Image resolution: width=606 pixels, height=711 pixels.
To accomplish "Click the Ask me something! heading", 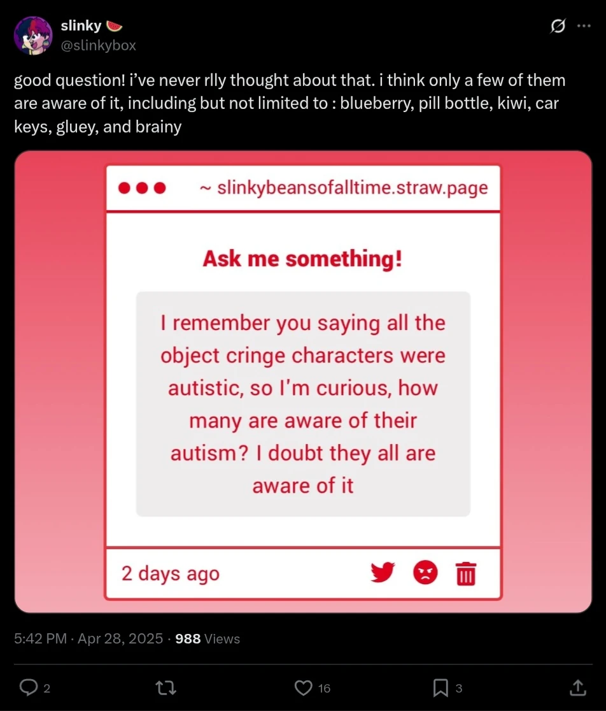I will pos(302,259).
